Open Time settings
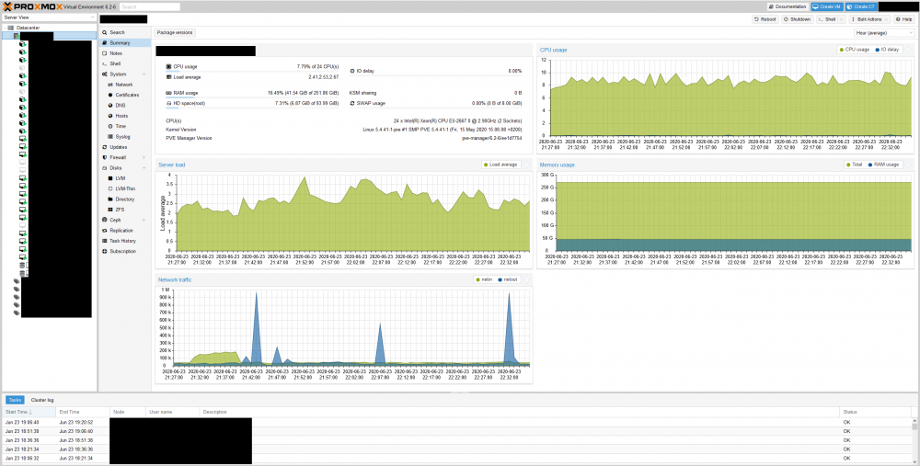The height and width of the screenshot is (466, 920). point(121,126)
